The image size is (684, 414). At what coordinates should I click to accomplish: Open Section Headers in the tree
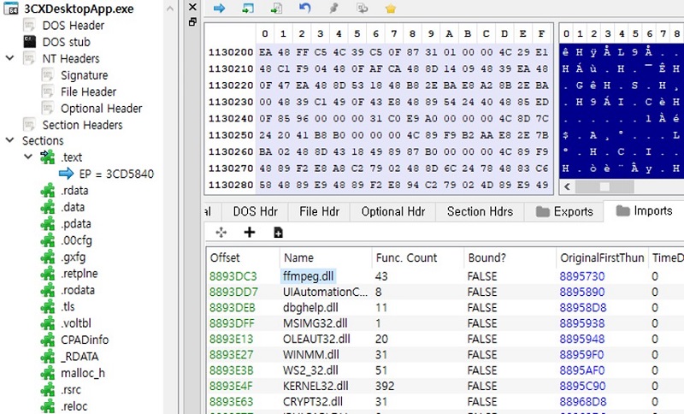(82, 125)
